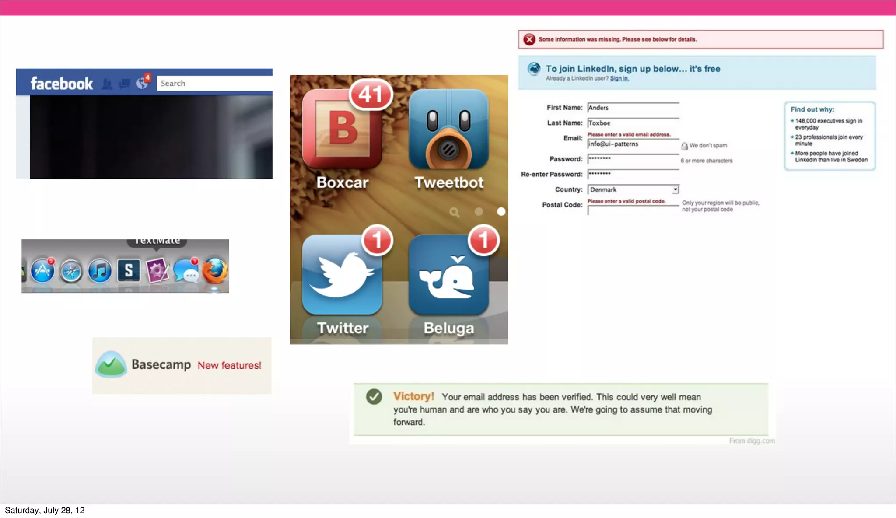Screen dimensions: 896x518
Task: Open the Beluga whale app icon
Action: point(448,275)
